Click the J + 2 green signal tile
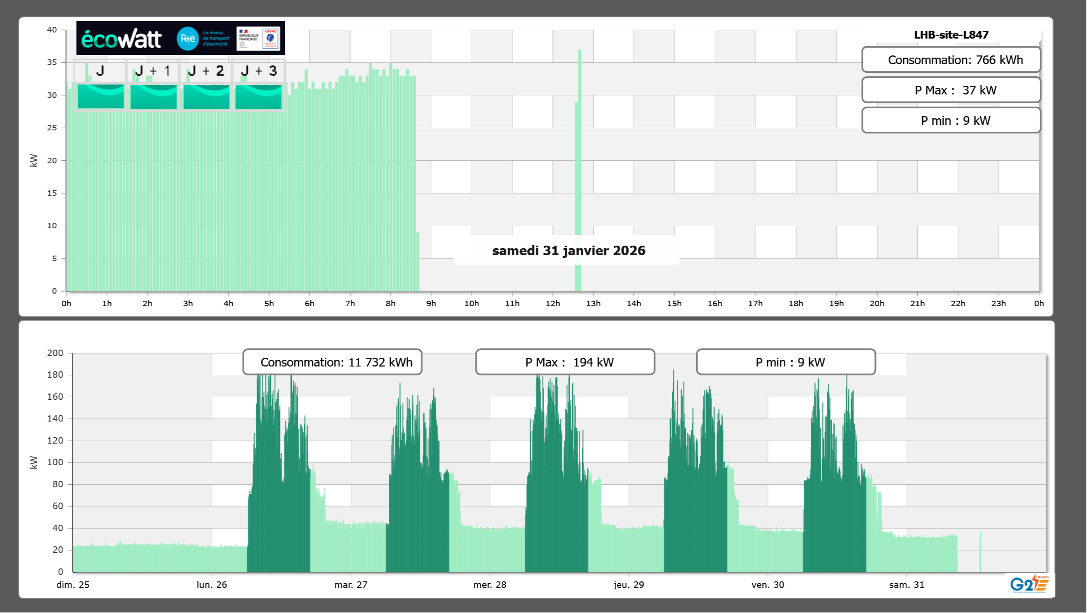The image size is (1087, 613). pos(206,96)
